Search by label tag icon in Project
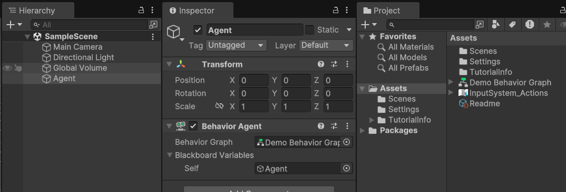Screen dimensions: 566x192 tap(512, 25)
